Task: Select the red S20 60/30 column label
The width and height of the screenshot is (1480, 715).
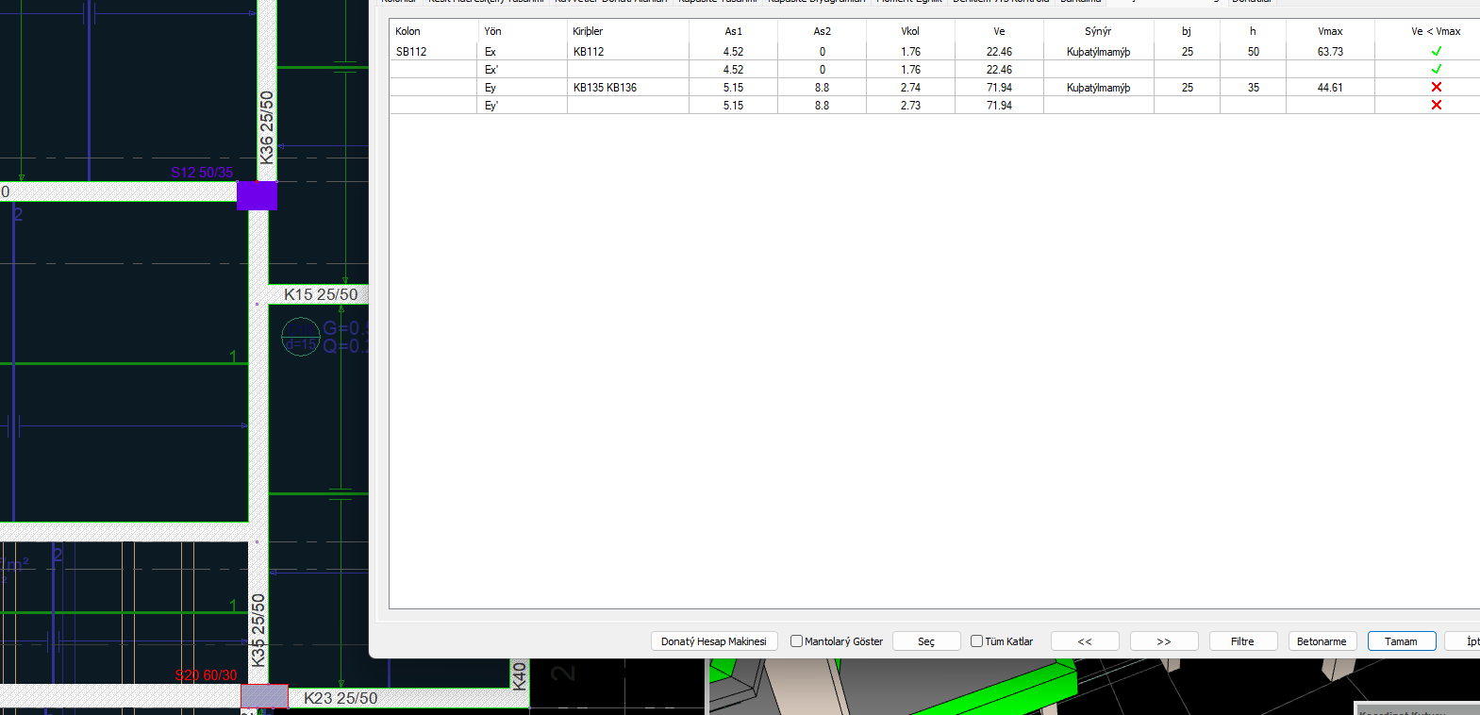Action: point(206,675)
